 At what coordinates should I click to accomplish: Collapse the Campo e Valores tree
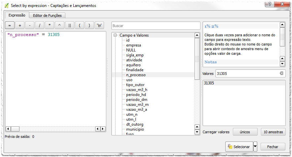115,35
